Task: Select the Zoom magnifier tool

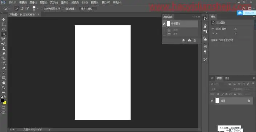Action: tap(3, 88)
